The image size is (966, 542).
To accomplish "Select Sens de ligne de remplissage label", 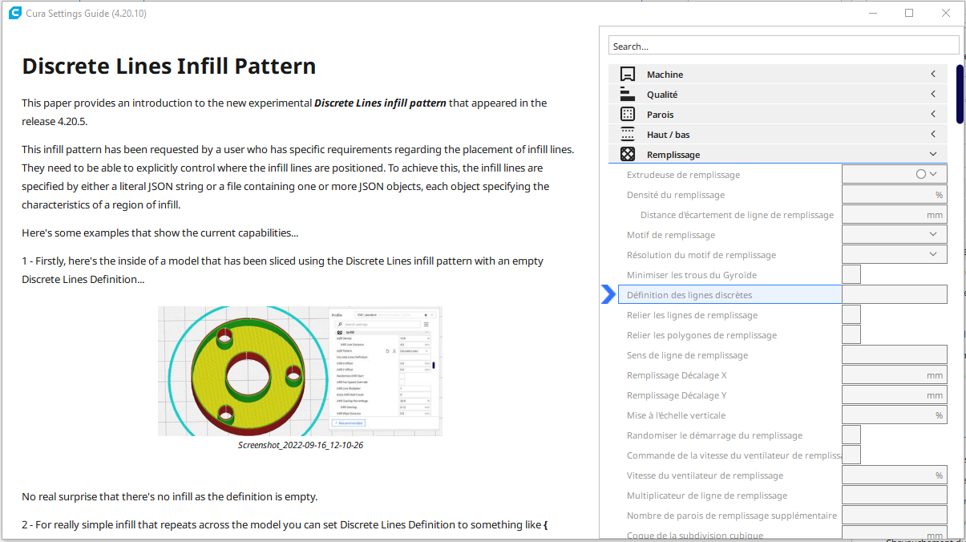I will [x=687, y=355].
